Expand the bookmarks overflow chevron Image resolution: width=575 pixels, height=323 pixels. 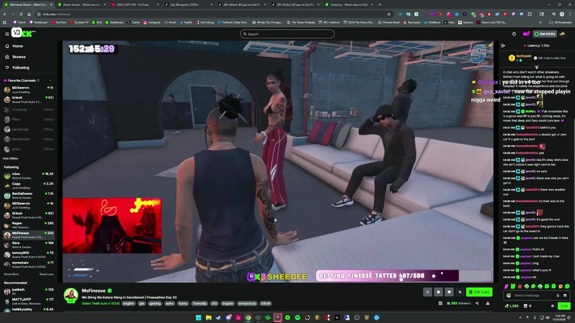coord(540,22)
